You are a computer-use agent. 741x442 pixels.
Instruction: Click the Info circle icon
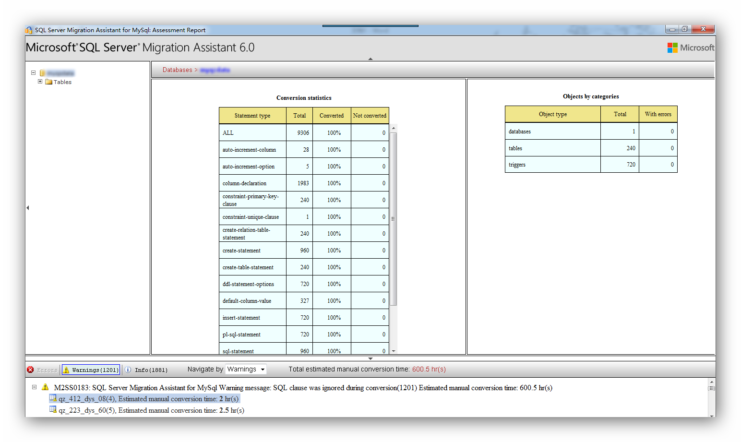(x=128, y=370)
